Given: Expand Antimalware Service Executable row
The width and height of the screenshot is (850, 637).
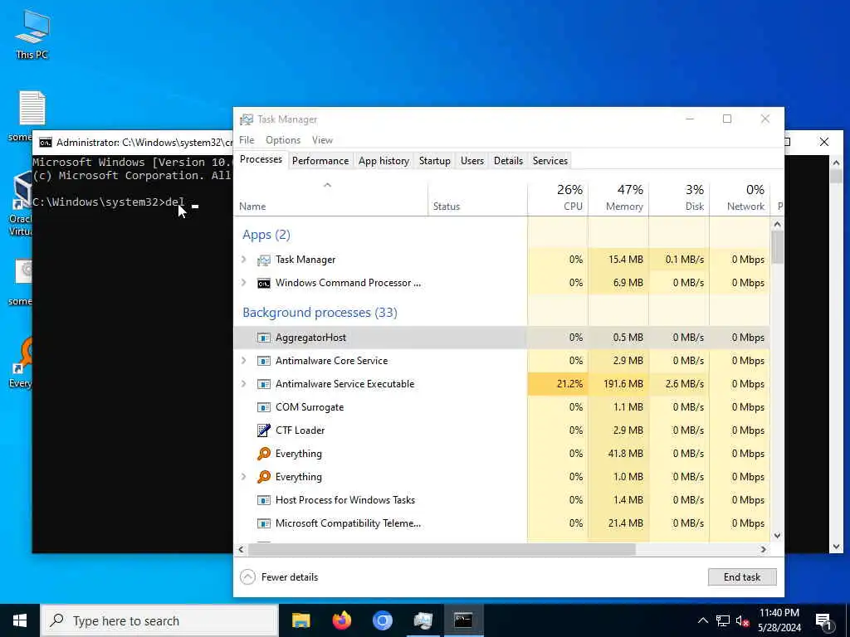Looking at the screenshot, I should (x=244, y=384).
